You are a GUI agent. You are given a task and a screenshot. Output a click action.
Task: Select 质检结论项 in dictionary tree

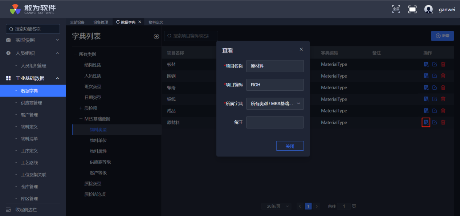pos(95,194)
